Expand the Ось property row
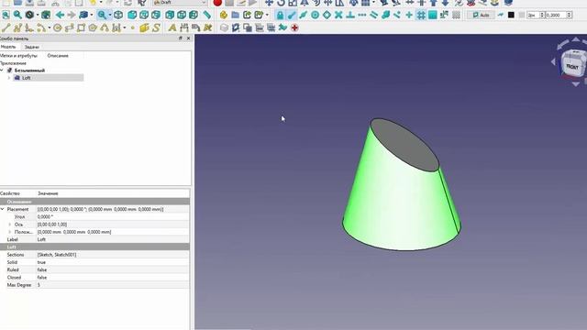The width and height of the screenshot is (587, 330). pos(10,225)
